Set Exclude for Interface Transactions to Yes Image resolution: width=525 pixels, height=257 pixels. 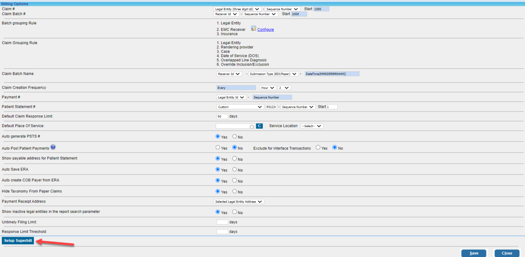pos(318,148)
